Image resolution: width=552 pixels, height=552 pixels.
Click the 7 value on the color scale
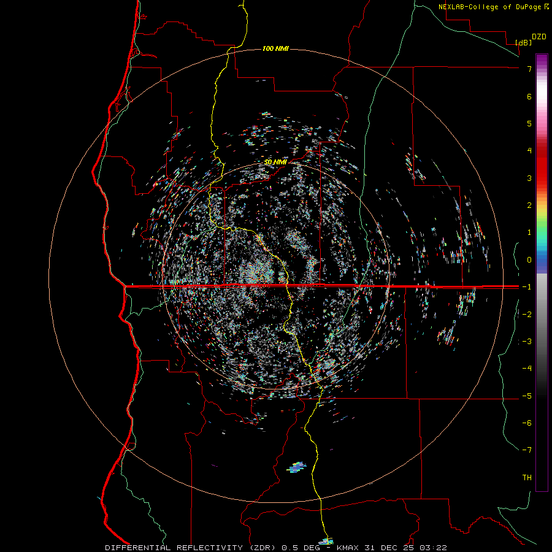[529, 69]
